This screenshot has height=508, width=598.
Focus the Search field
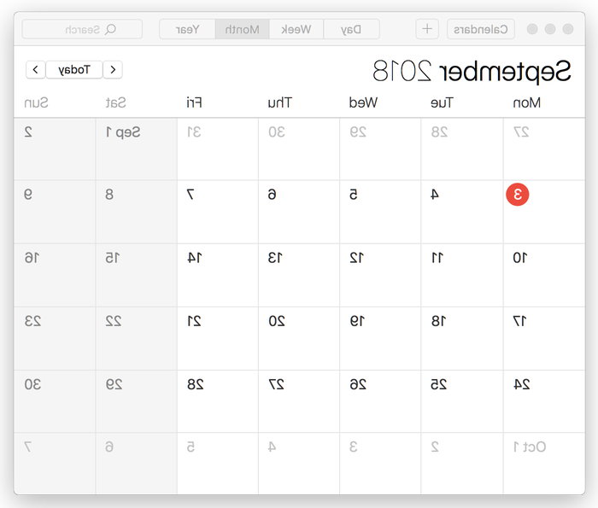click(x=82, y=29)
